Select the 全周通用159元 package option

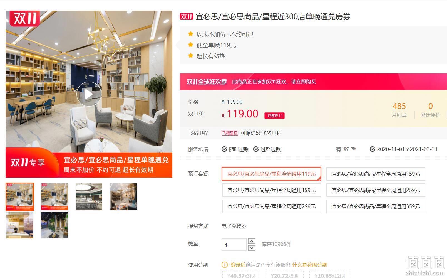[x=376, y=174]
